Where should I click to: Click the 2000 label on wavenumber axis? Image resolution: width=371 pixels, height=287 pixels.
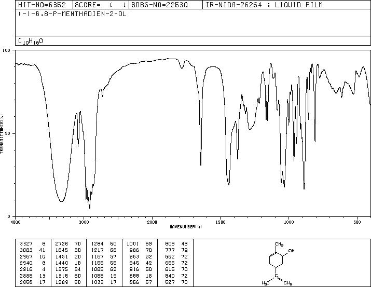click(152, 222)
